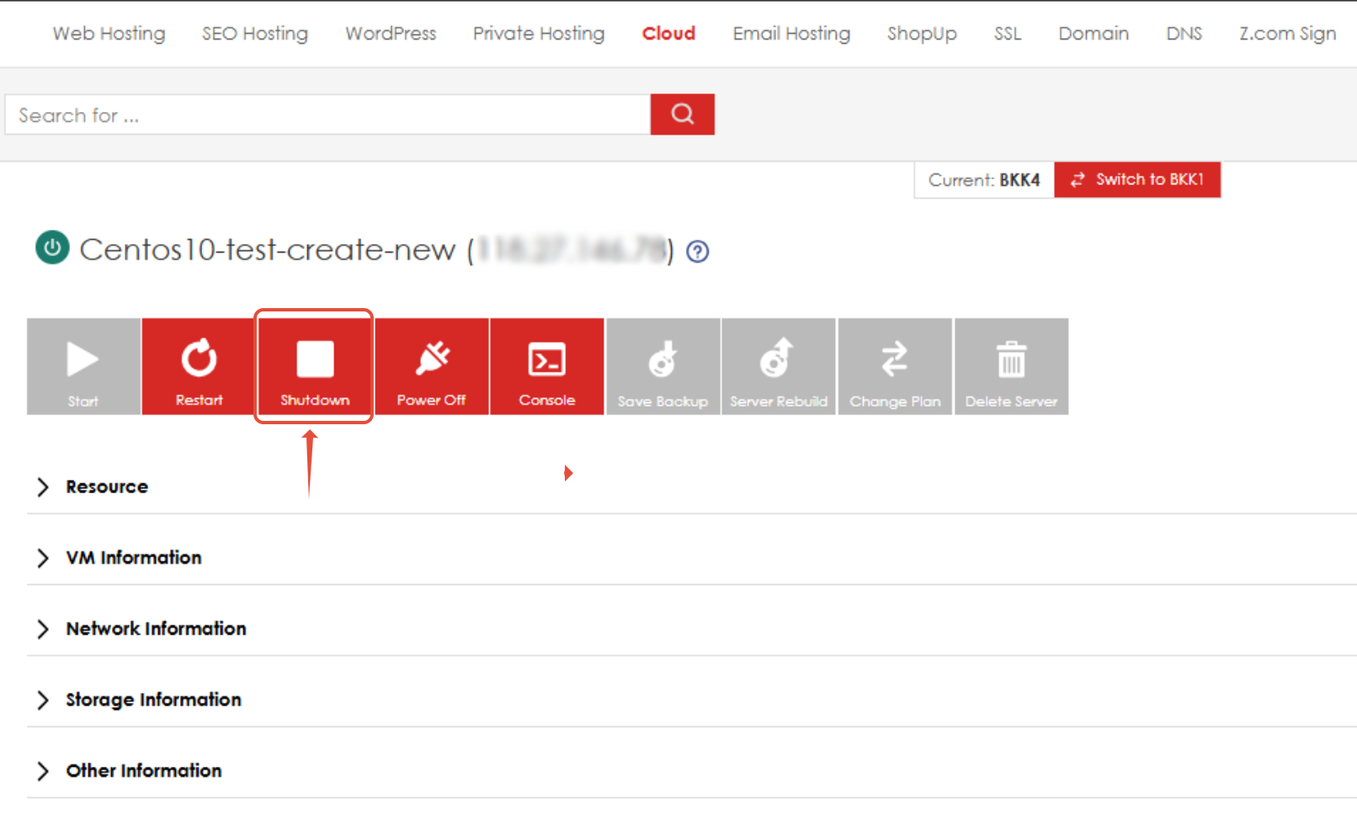
Task: Click the Centos10-test-create-new server title
Action: click(268, 250)
